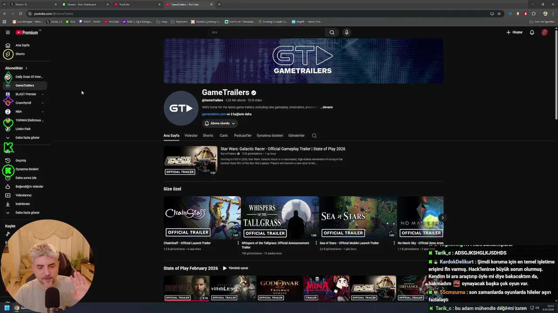Click Tümünü oynat for State of Play
The image size is (558, 313).
[235, 268]
